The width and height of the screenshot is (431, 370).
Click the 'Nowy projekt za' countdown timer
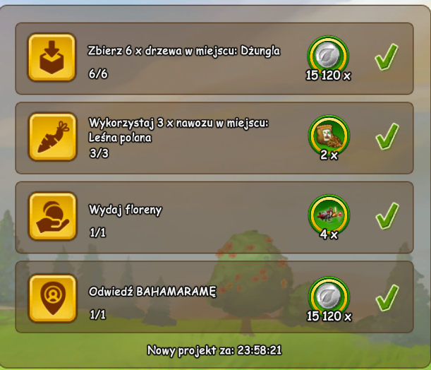click(214, 350)
